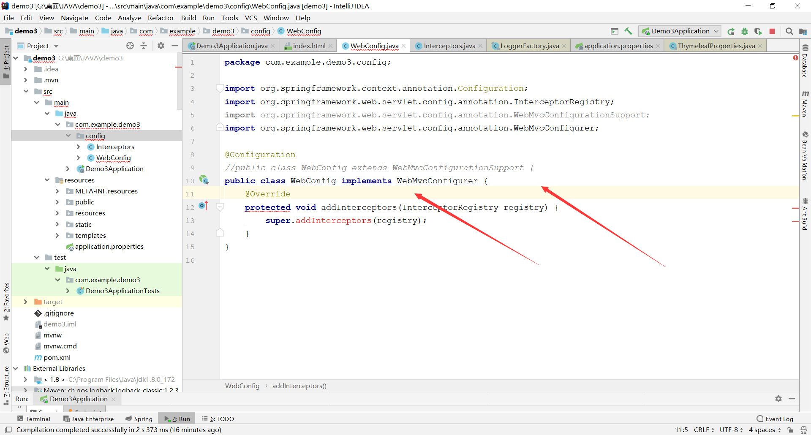
Task: Collapse the config package
Action: pos(68,136)
